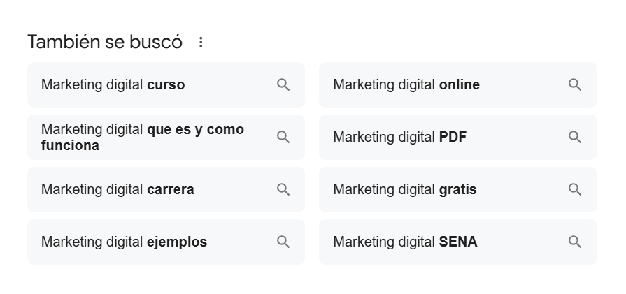
Task: Click the También se buscó heading
Action: pos(105,43)
